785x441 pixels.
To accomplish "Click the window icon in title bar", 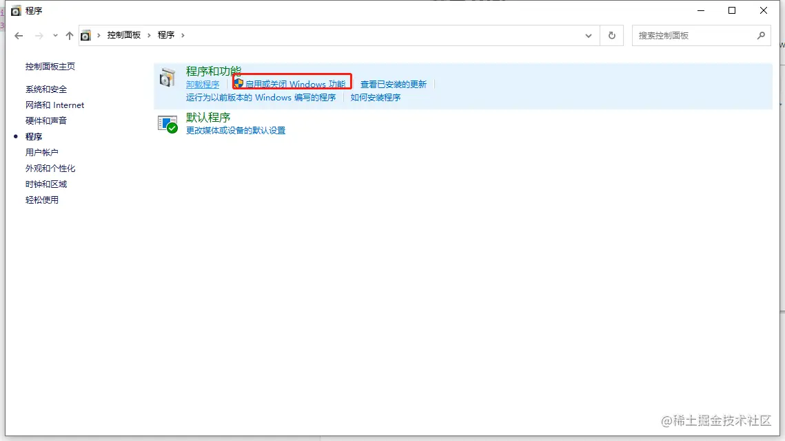I will [x=16, y=10].
